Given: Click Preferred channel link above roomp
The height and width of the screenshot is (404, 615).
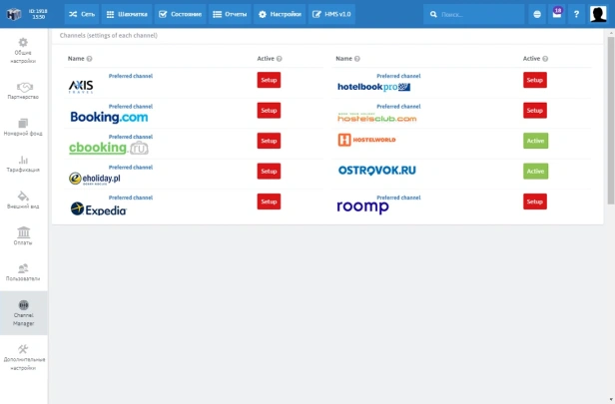Looking at the screenshot, I should 398,198.
